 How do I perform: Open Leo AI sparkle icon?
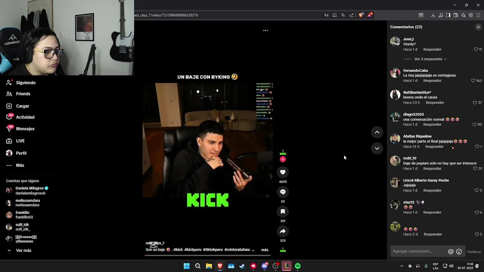click(463, 15)
